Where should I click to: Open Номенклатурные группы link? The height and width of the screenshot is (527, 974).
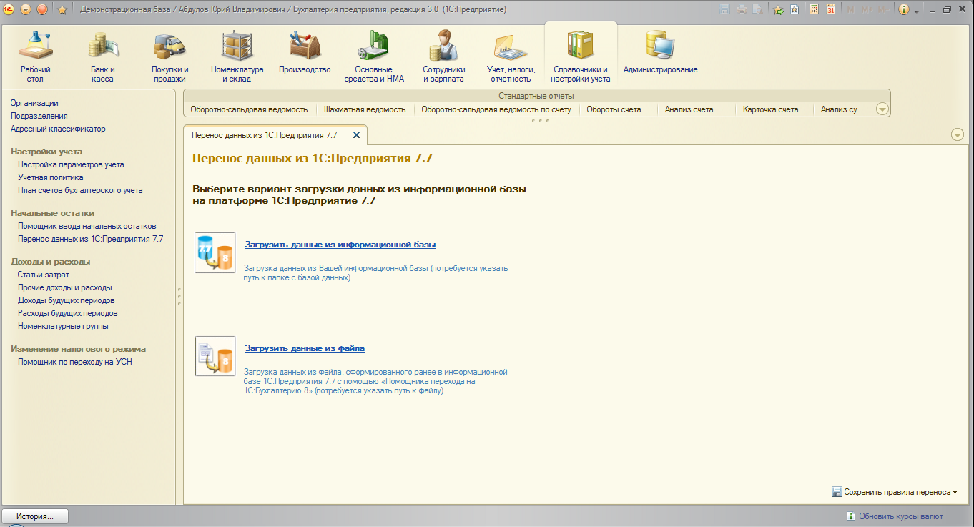click(63, 326)
